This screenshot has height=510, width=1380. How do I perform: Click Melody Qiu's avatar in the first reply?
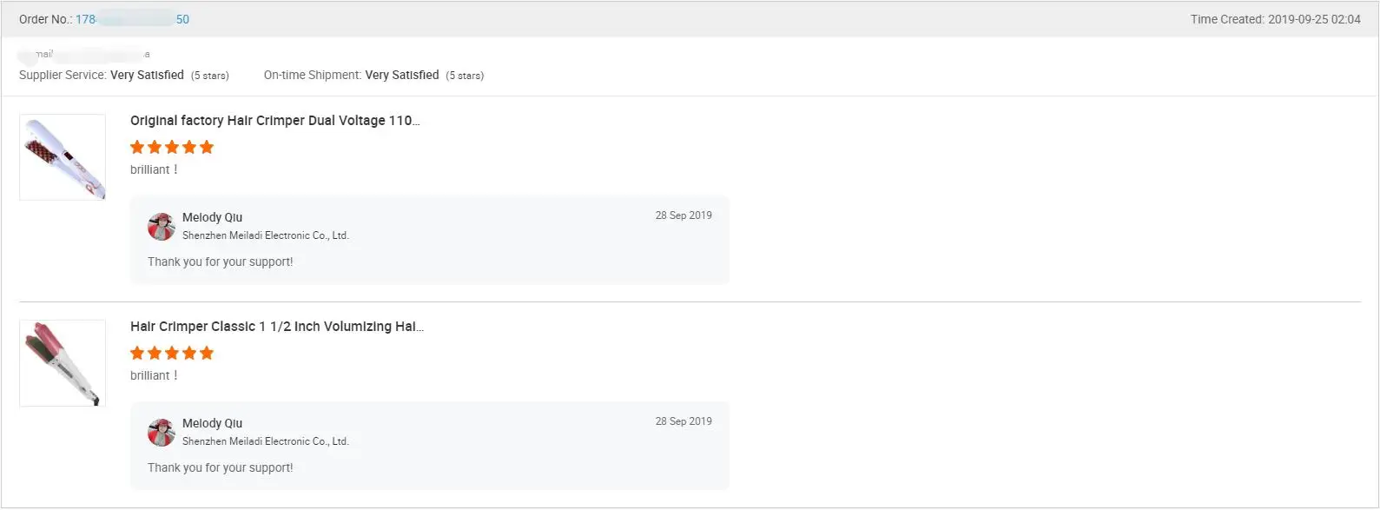pos(162,227)
